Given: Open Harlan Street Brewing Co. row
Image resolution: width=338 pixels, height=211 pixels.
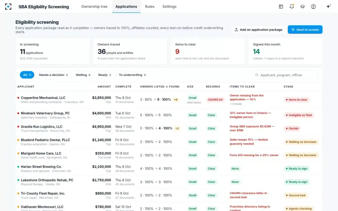Looking at the screenshot, I should click(x=169, y=169).
